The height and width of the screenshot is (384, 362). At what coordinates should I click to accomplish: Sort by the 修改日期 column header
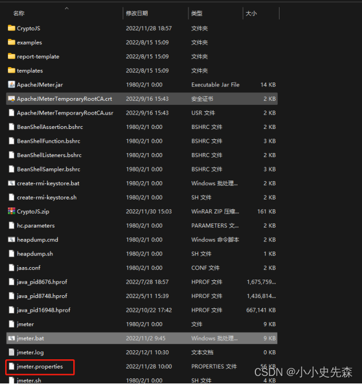point(137,13)
